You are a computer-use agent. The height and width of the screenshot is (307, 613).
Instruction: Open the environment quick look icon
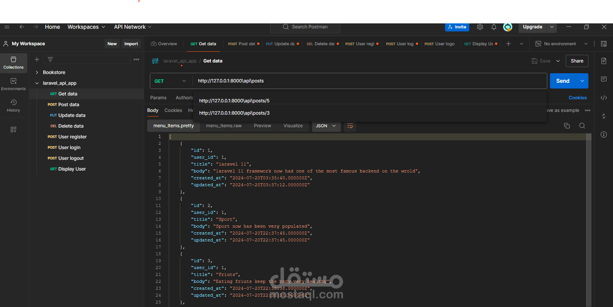[604, 44]
